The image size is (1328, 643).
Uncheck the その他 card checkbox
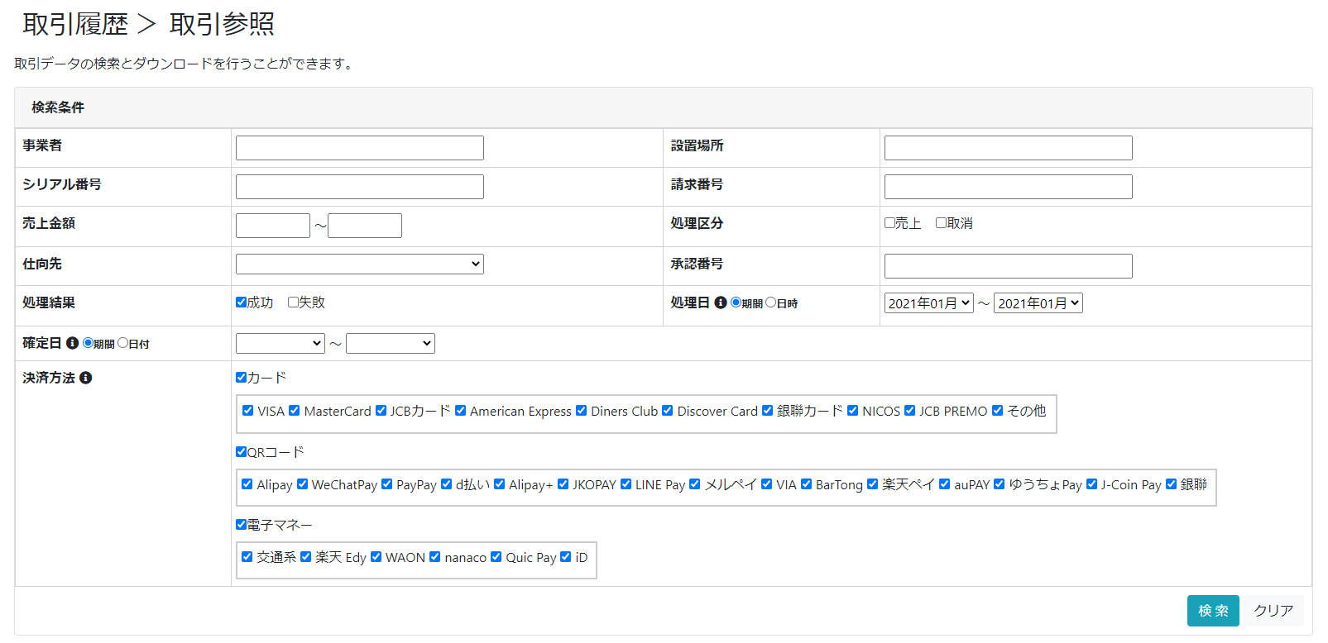997,411
